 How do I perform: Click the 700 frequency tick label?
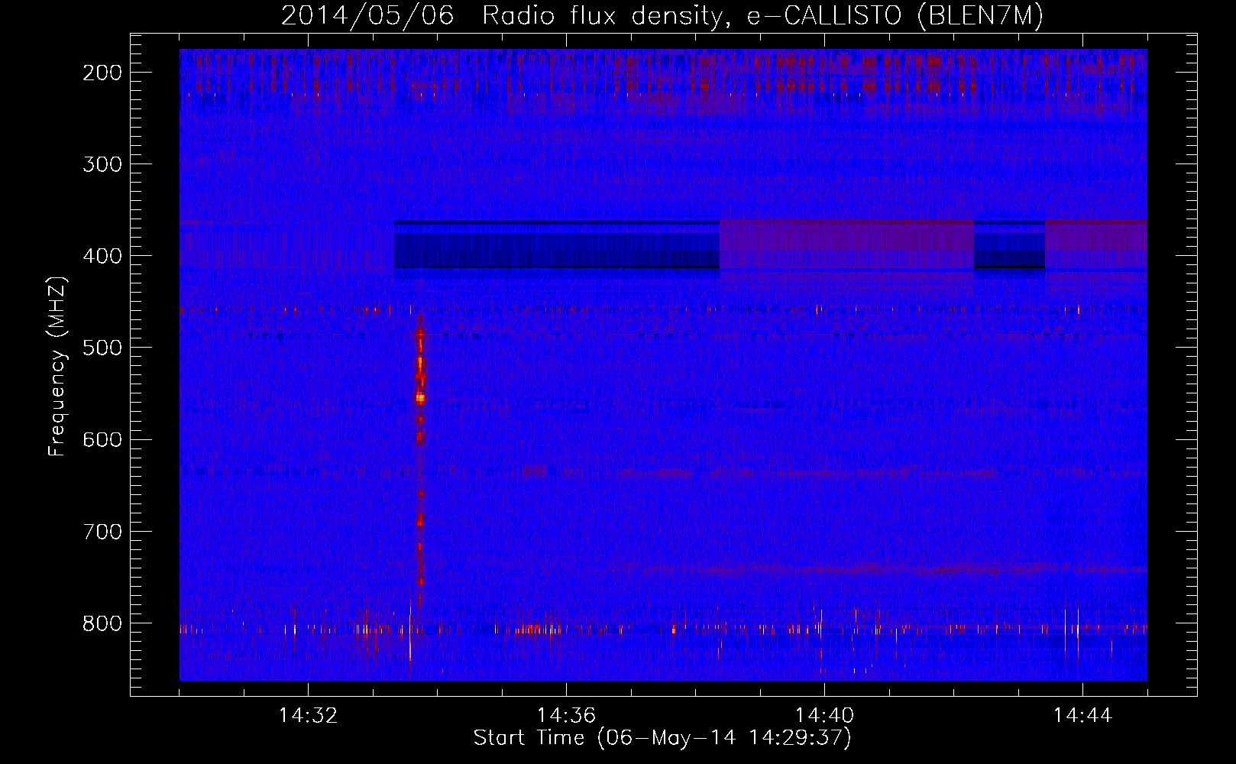pyautogui.click(x=102, y=531)
